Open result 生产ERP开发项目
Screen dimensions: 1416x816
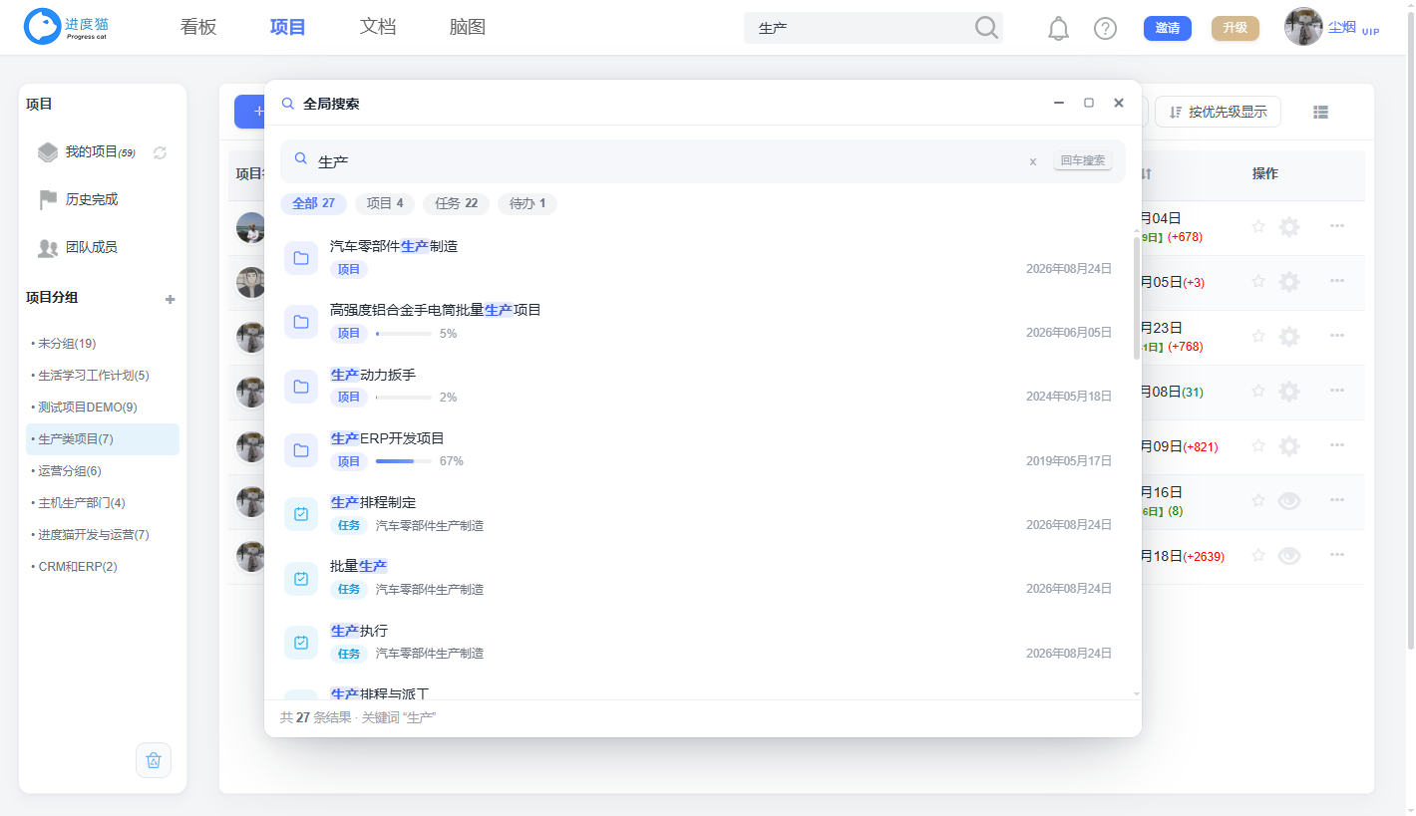[x=387, y=438]
